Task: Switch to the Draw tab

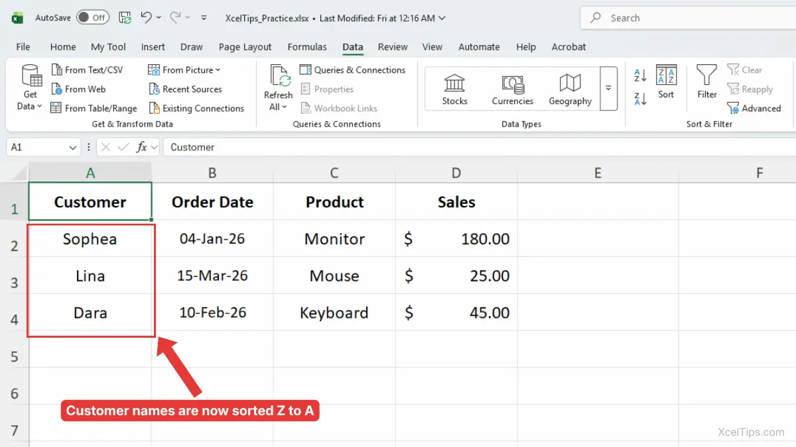Action: point(192,47)
